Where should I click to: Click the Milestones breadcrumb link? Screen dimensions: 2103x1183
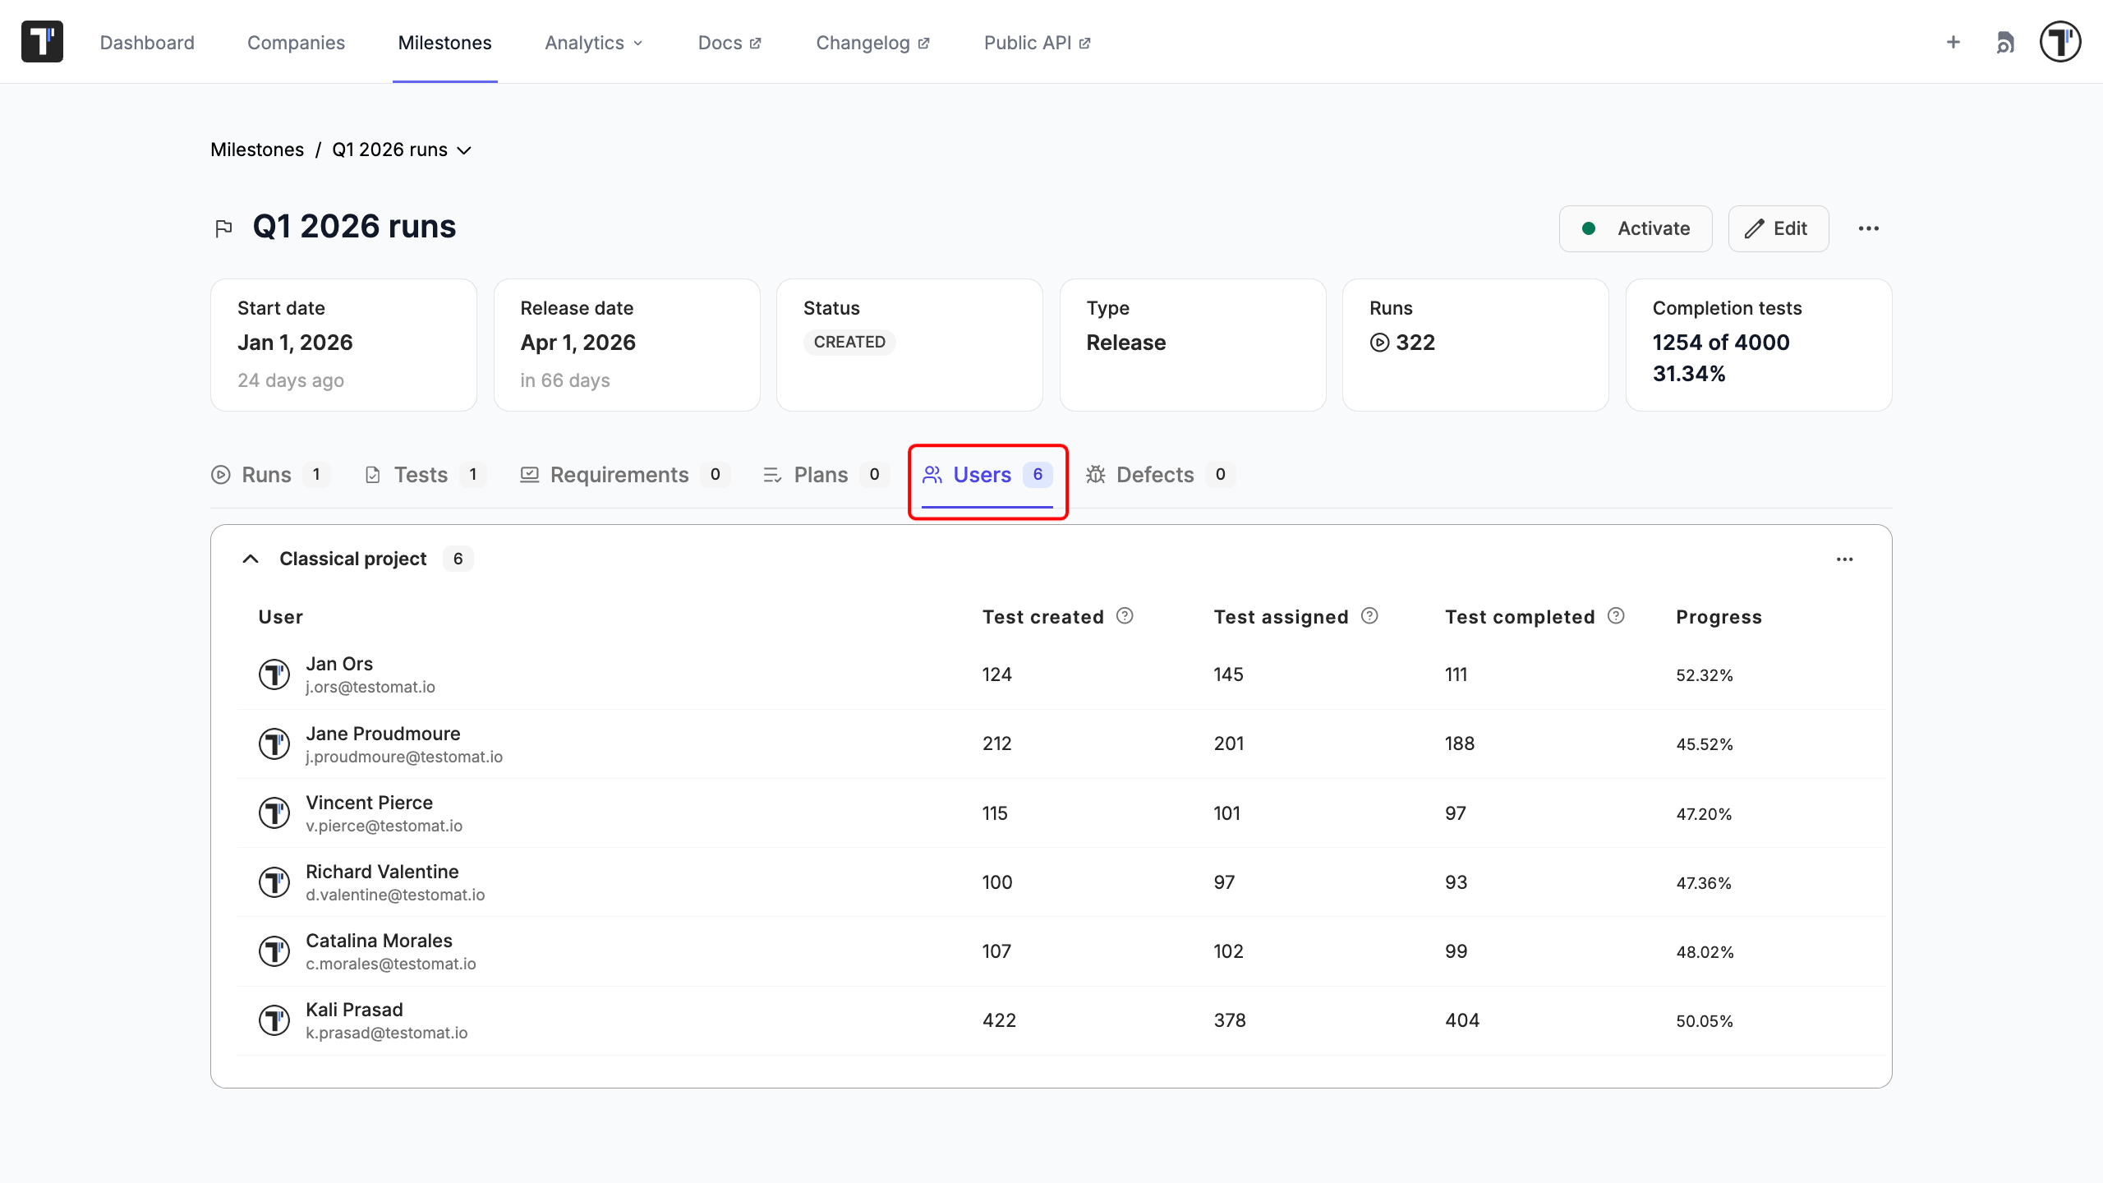257,150
